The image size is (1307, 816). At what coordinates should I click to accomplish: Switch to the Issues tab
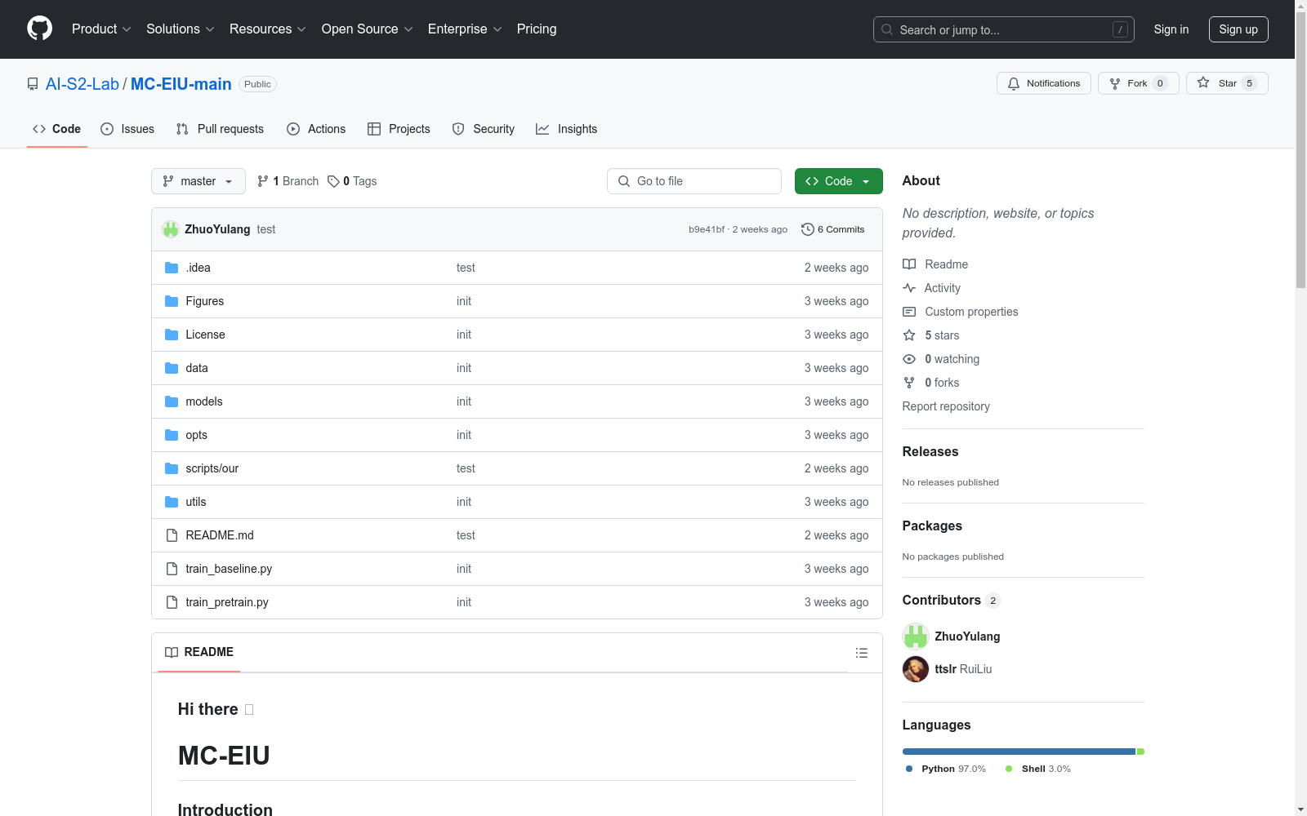127,129
